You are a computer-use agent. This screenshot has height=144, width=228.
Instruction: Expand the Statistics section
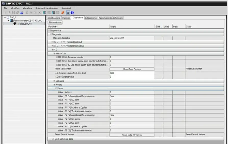tap(54, 81)
